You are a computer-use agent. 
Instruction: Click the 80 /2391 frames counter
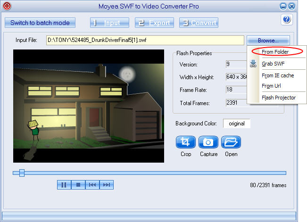tap(268, 185)
